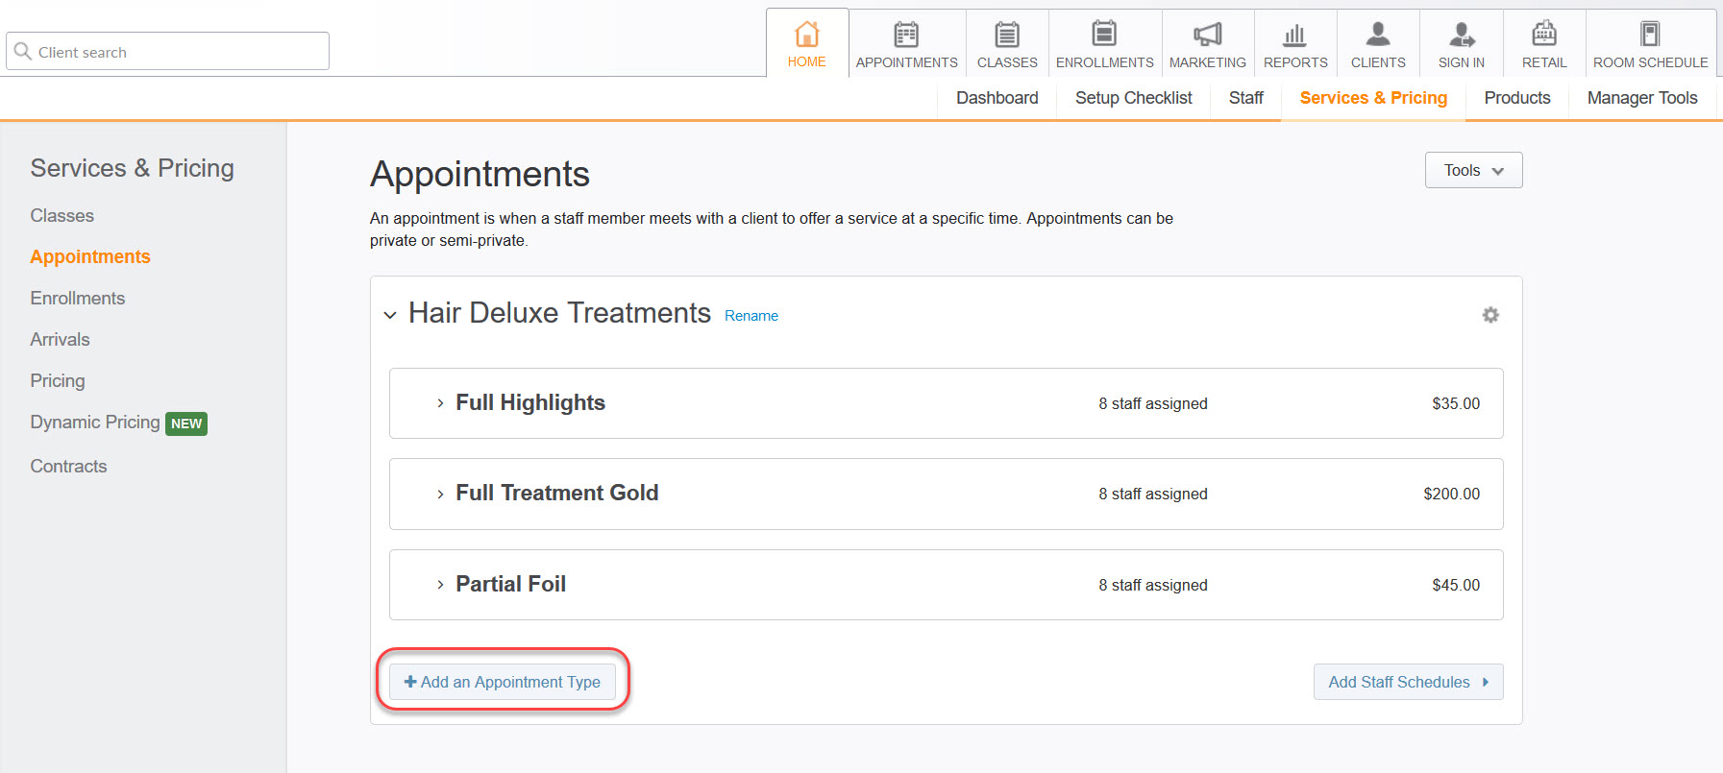Expand the Full Treatment Gold appointment
The image size is (1723, 773).
[440, 494]
